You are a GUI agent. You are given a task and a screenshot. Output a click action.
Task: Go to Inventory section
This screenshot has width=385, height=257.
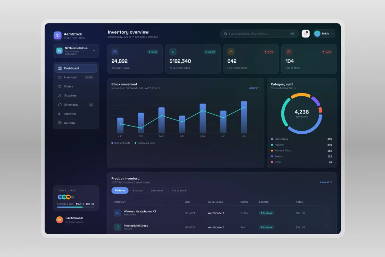point(76,77)
